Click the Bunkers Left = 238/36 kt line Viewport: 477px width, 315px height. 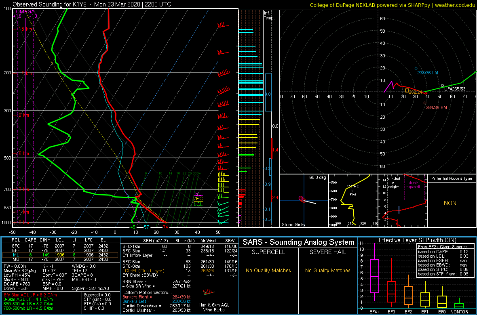point(156,301)
